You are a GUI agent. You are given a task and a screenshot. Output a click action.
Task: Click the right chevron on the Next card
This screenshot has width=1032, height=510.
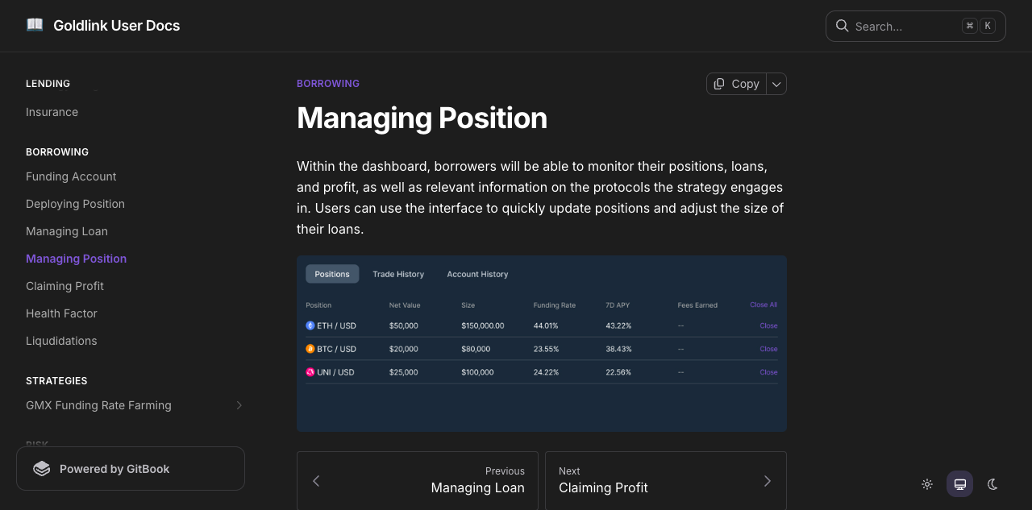[767, 481]
